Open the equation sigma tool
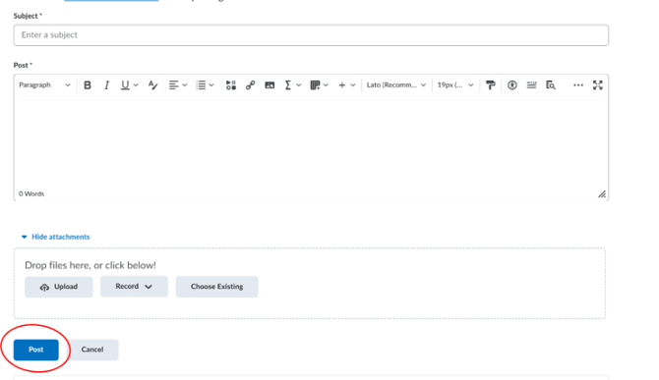Viewport: 659px width, 380px height. tap(288, 85)
